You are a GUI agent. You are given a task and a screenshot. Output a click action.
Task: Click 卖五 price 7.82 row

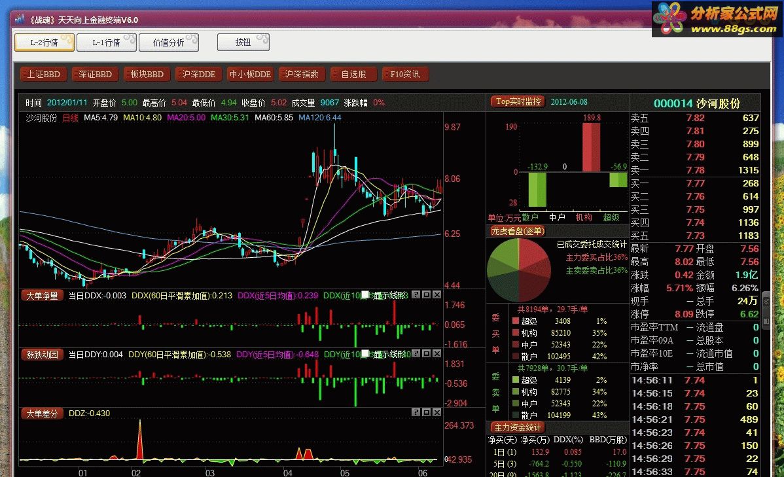[x=694, y=118]
